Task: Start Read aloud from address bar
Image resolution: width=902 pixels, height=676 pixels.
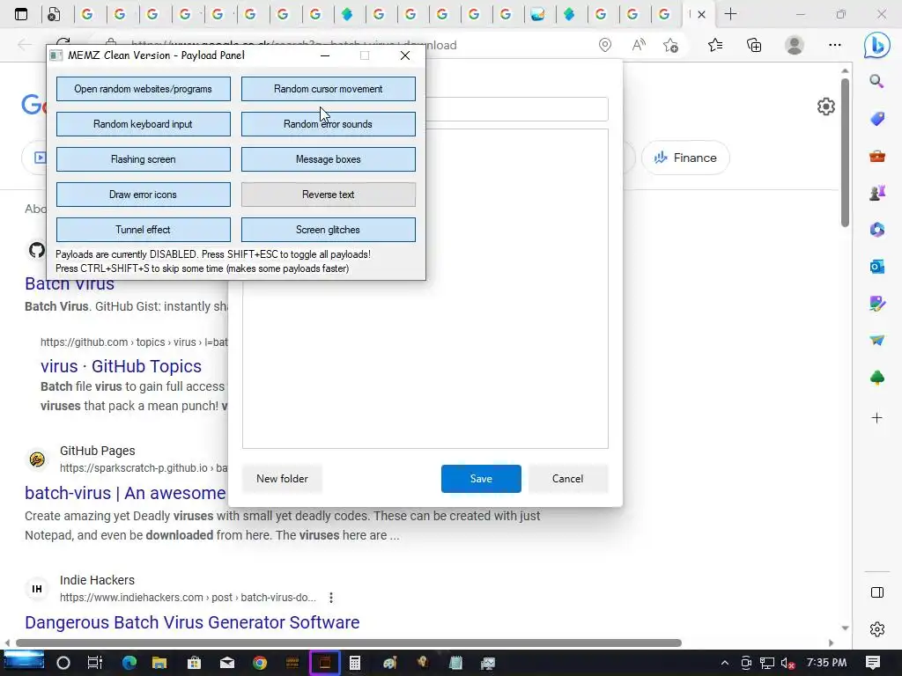Action: (638, 45)
